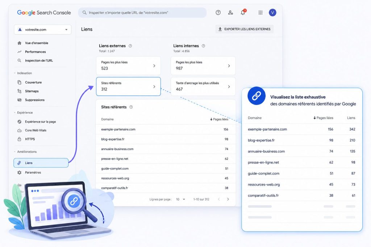The height and width of the screenshot is (247, 371).
Task: Go to Vue d'ensemble
Action: (37, 43)
